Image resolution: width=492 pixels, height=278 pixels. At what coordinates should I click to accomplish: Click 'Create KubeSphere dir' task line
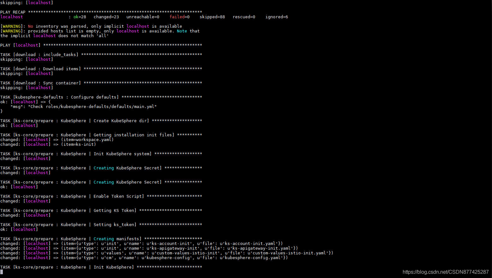pyautogui.click(x=101, y=121)
